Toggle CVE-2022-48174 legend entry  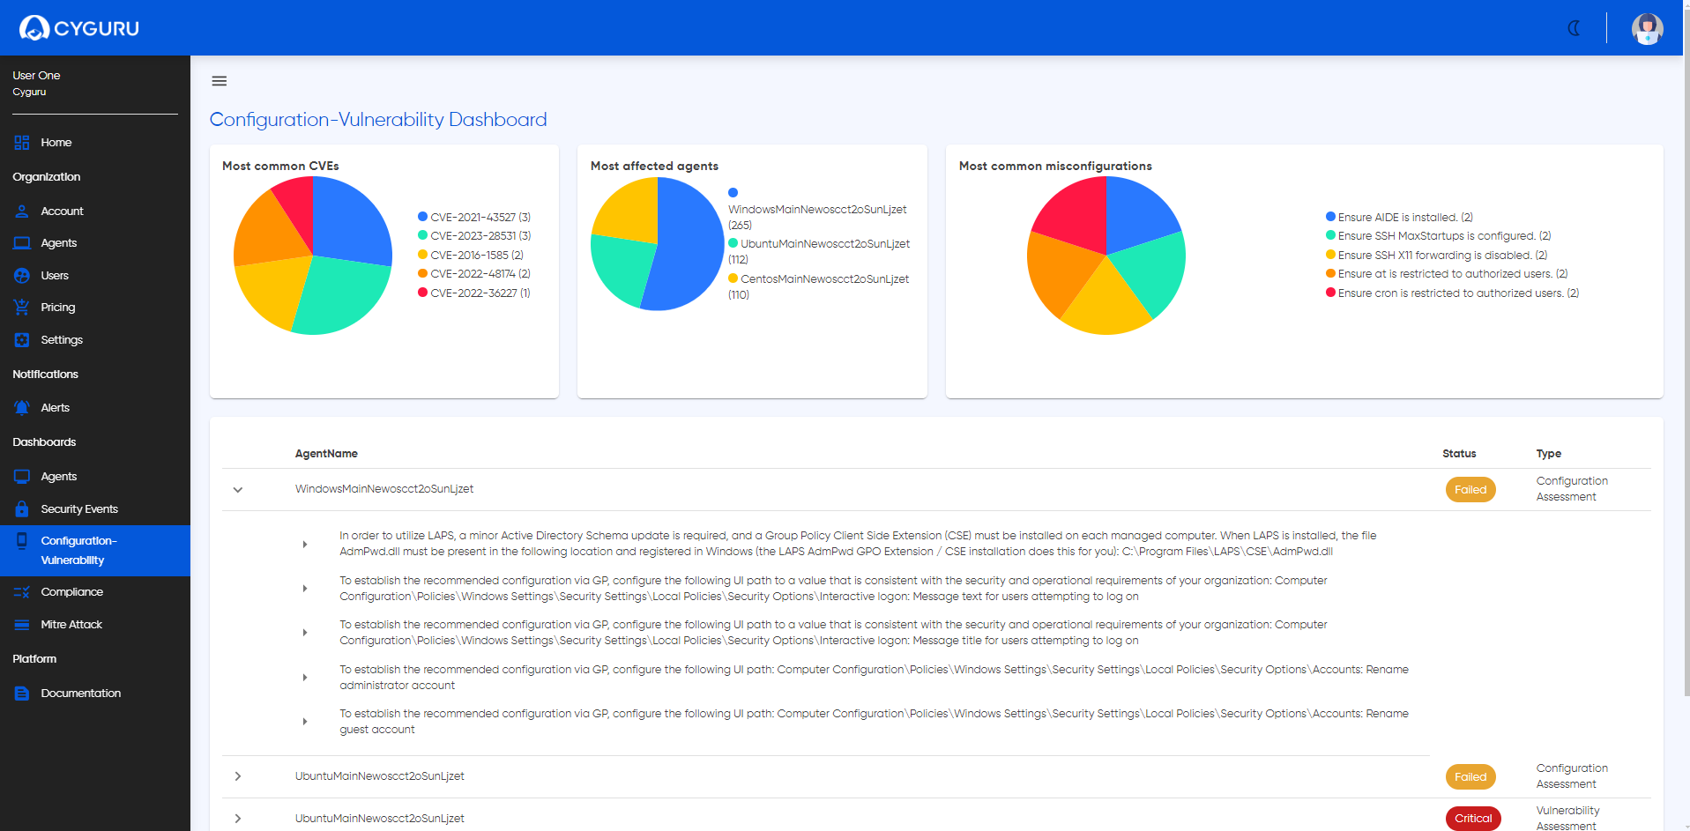[x=474, y=274]
